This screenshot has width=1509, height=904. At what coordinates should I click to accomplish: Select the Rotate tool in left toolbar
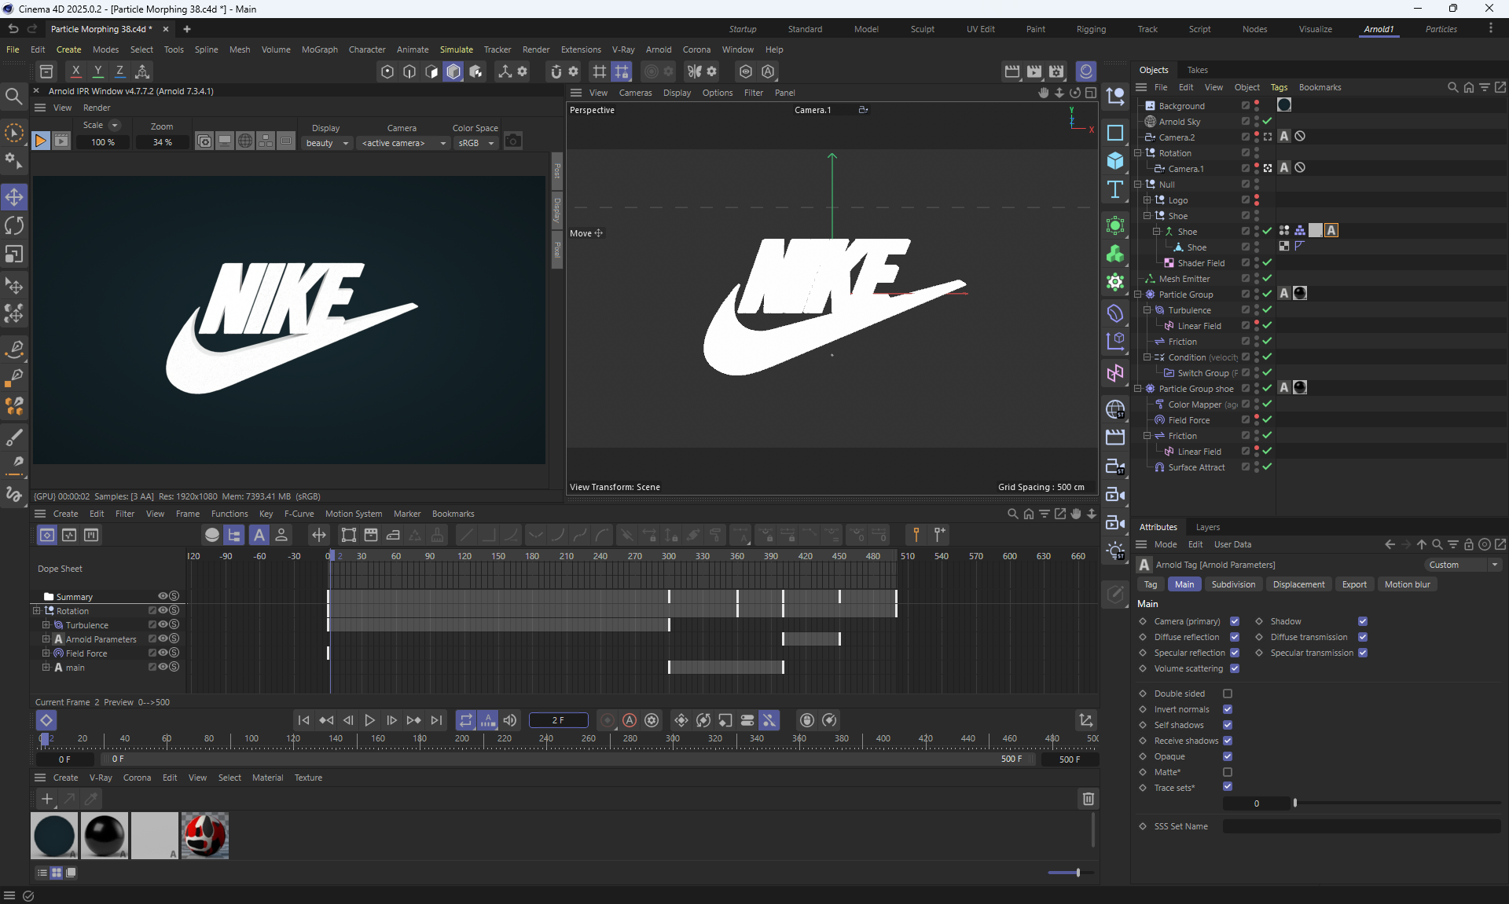coord(14,226)
